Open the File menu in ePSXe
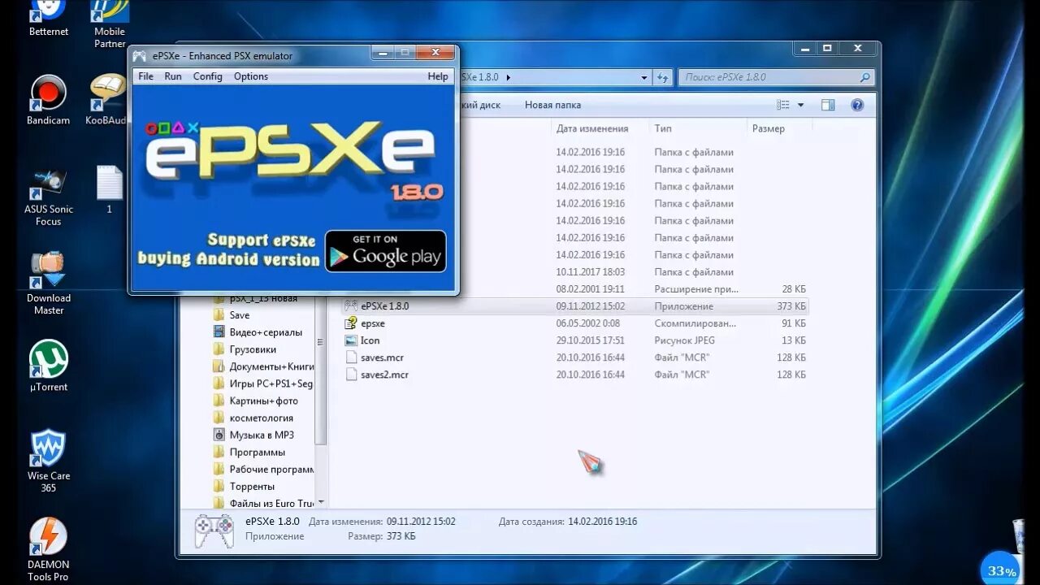The height and width of the screenshot is (585, 1040). [145, 76]
